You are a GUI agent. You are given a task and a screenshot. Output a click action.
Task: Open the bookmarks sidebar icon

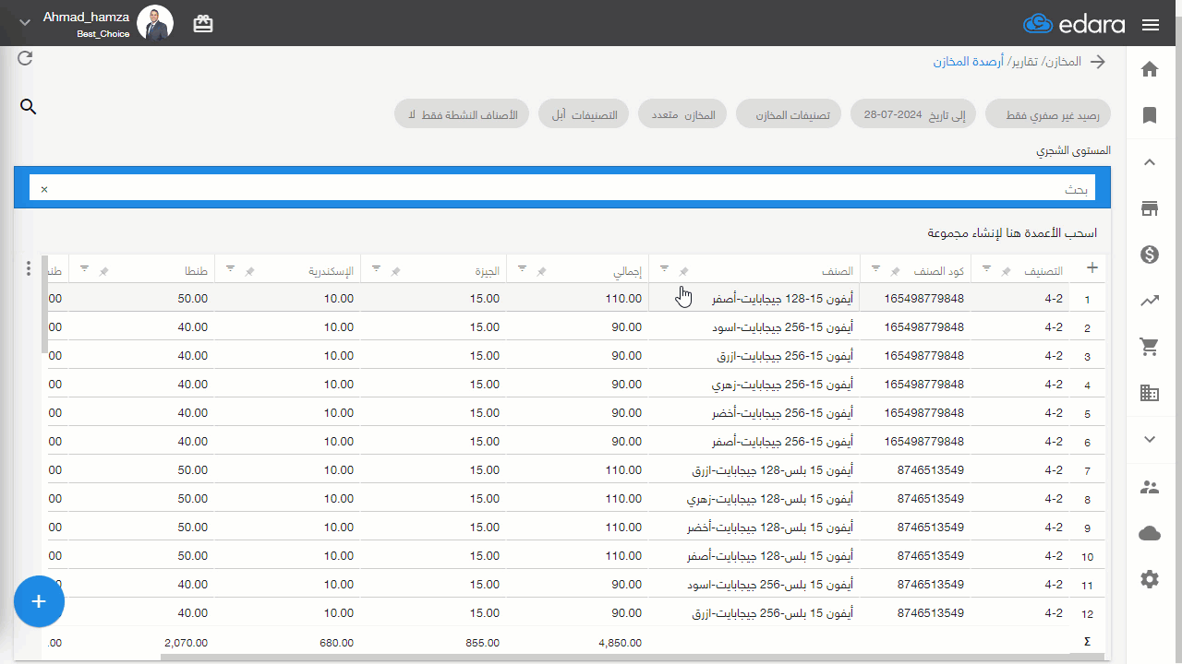pos(1150,115)
